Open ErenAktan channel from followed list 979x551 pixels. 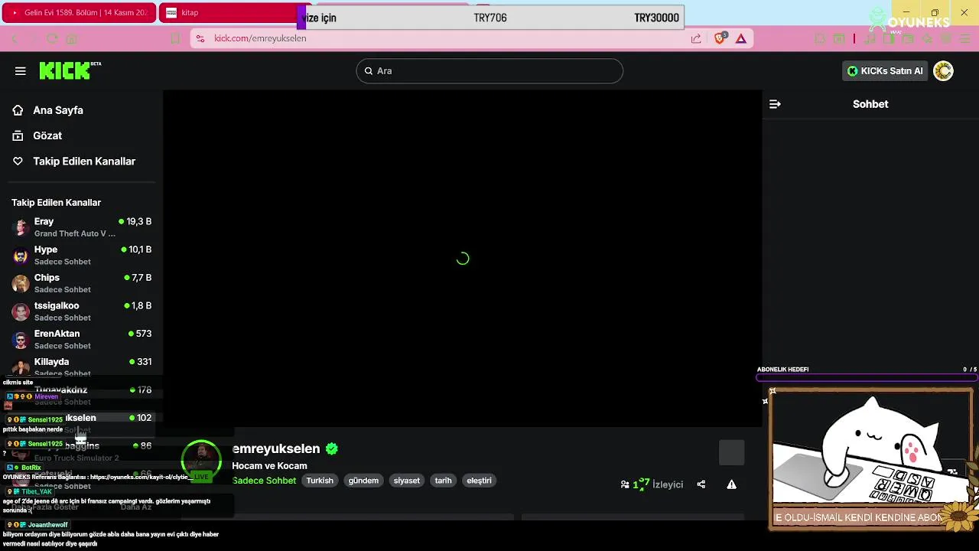point(82,340)
